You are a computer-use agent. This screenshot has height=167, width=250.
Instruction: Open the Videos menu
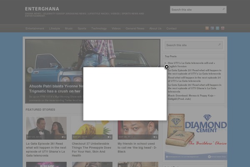point(116,28)
